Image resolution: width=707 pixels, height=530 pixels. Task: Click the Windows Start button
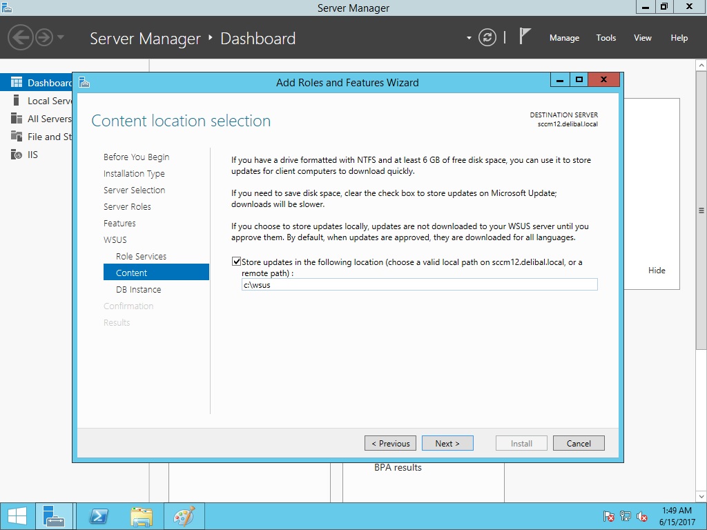point(17,516)
